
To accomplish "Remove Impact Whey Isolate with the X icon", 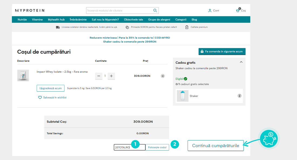I will [163, 76].
